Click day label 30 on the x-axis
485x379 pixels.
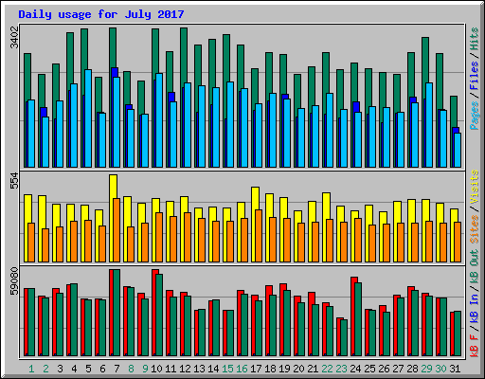coord(440,369)
